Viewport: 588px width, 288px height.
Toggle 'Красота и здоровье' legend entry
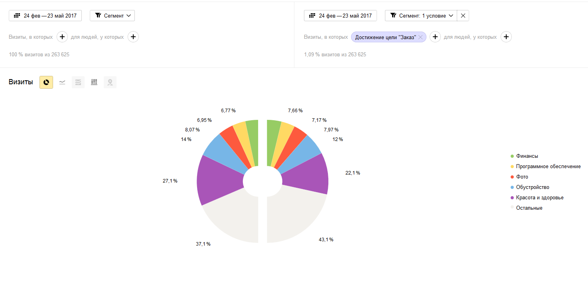539,198
